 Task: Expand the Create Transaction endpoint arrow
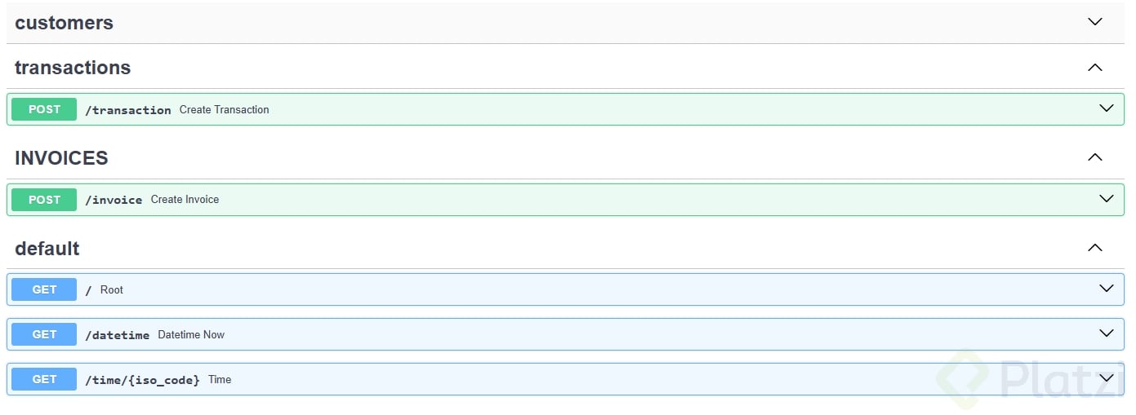coord(1107,108)
